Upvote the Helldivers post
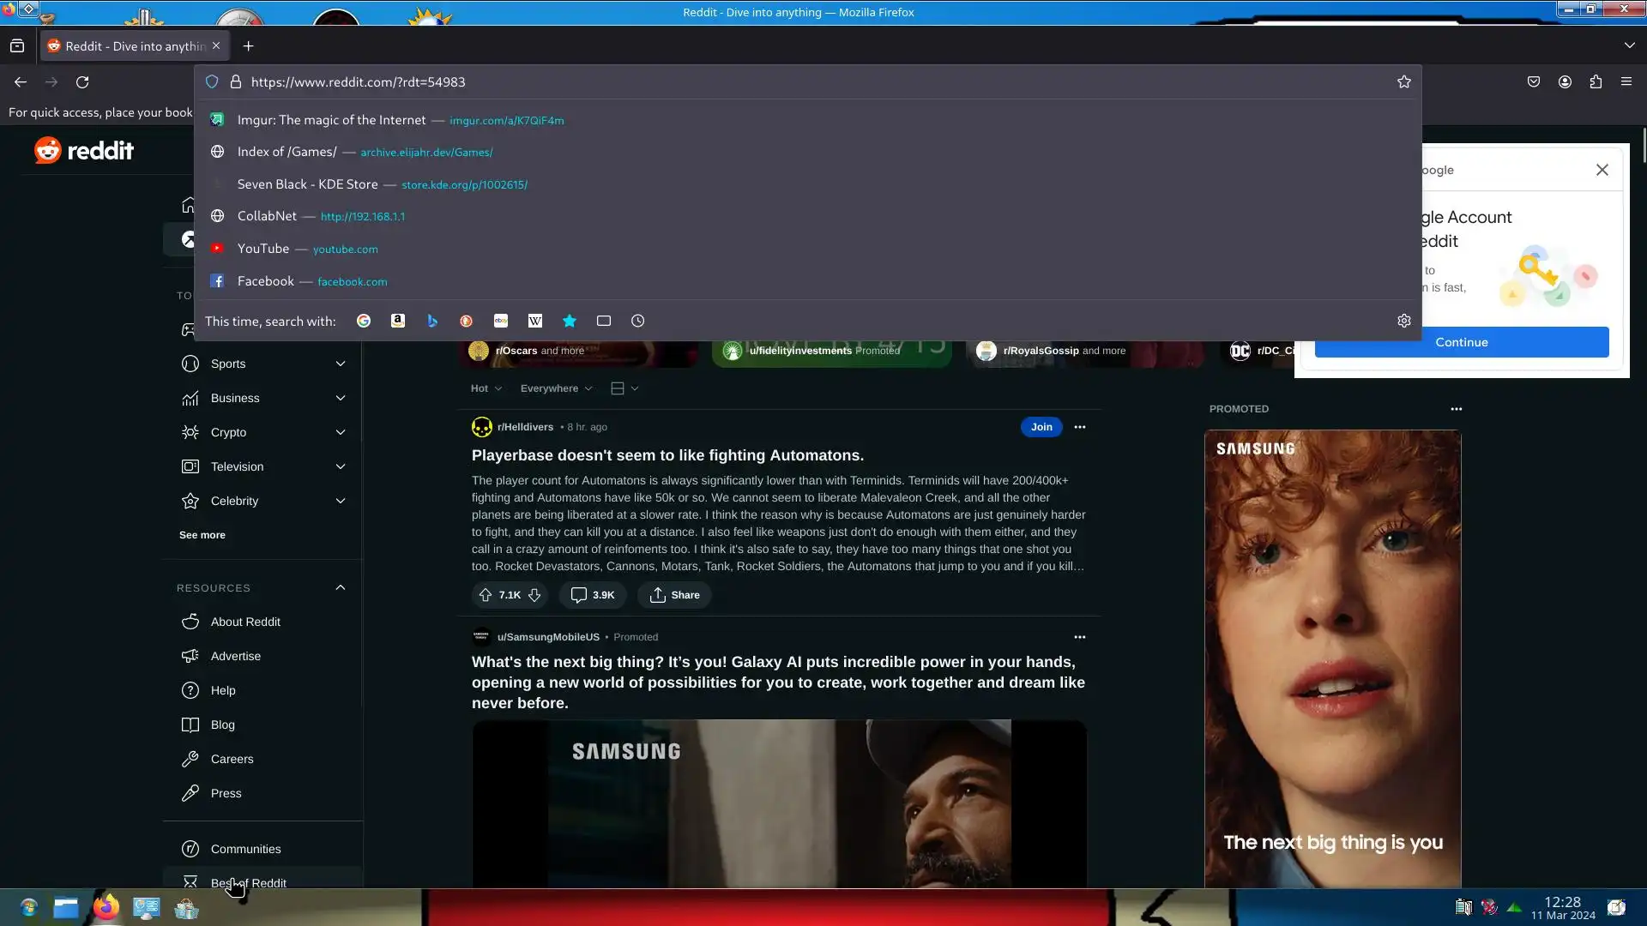This screenshot has width=1647, height=926. (x=486, y=595)
